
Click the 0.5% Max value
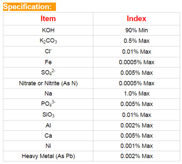pyautogui.click(x=136, y=41)
